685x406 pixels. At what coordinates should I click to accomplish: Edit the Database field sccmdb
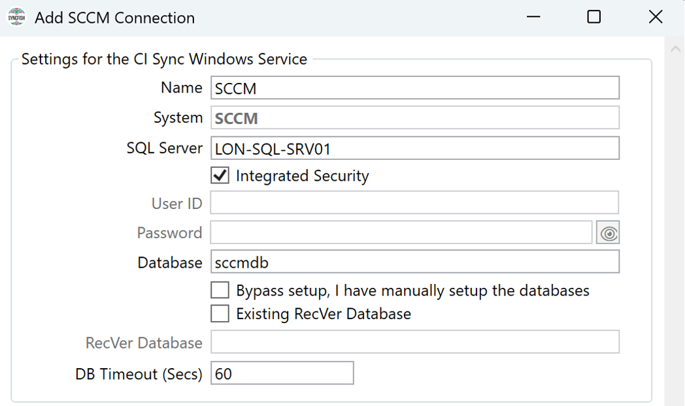[x=415, y=262]
